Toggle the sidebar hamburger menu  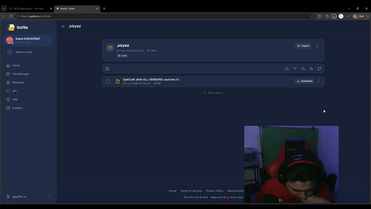coord(63,26)
